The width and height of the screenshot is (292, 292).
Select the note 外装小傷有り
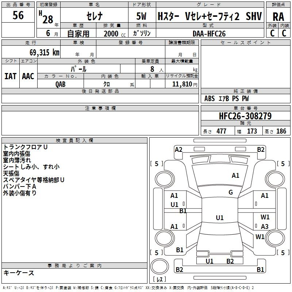[20, 193]
